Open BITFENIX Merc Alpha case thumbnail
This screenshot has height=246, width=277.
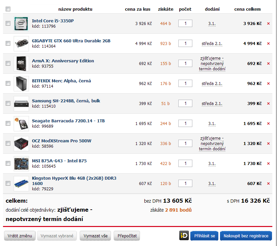click(21, 84)
